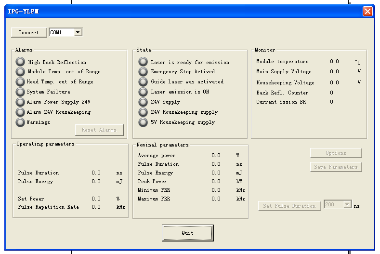380x254 pixels.
Task: Click the Head Temp. out of Range indicator
Action: click(x=20, y=82)
